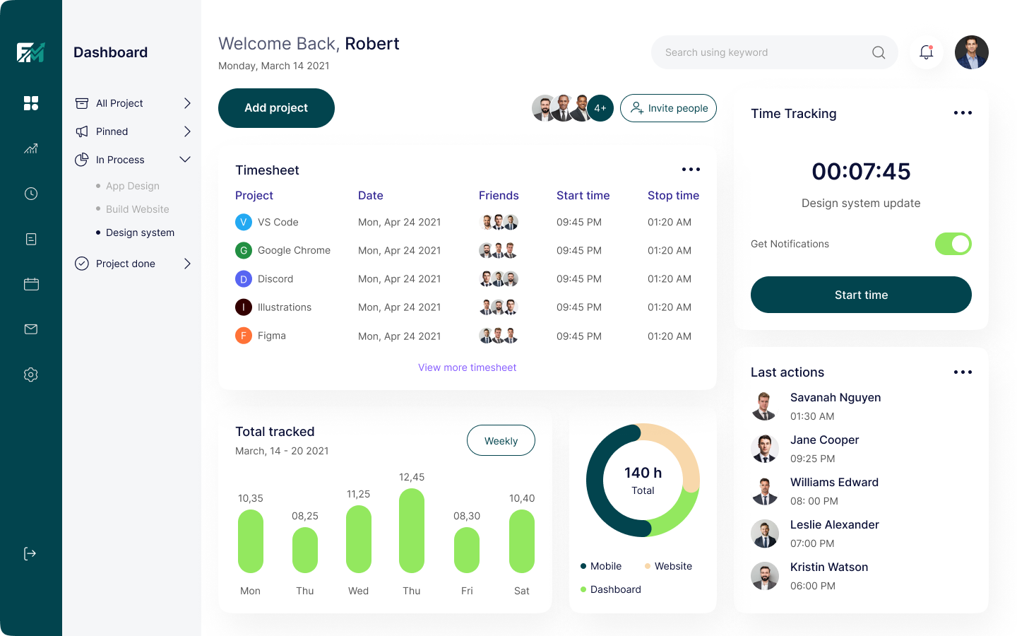The width and height of the screenshot is (1017, 636).
Task: Open App Design in In Process list
Action: click(133, 186)
